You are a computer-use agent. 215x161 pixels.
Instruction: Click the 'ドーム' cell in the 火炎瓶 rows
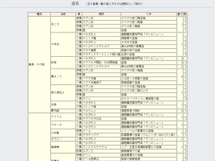pyautogui.click(x=102, y=131)
